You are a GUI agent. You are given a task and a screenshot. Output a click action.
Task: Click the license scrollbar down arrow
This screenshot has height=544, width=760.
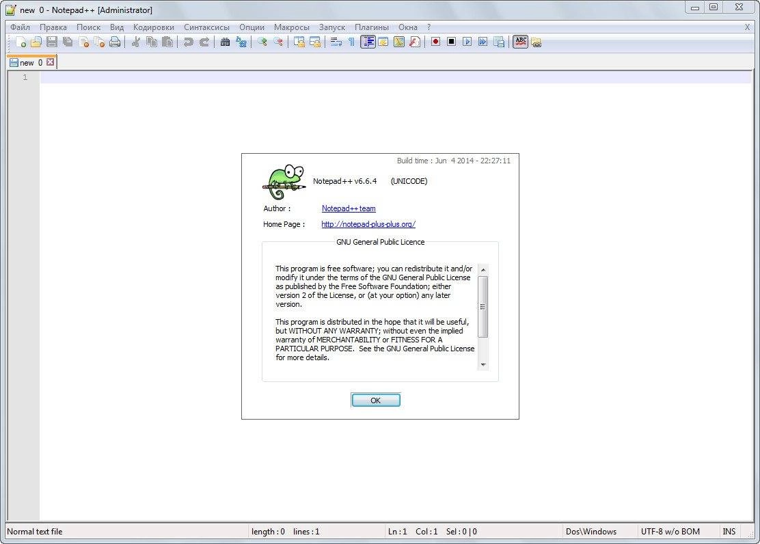(483, 365)
